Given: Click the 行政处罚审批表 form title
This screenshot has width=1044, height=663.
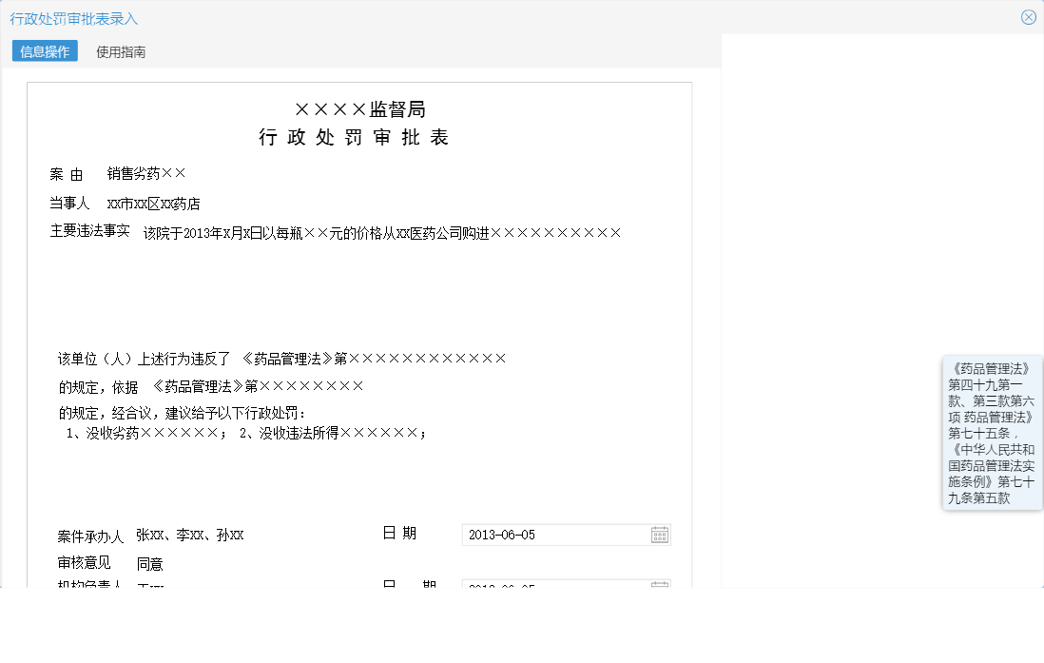Looking at the screenshot, I should click(x=356, y=136).
